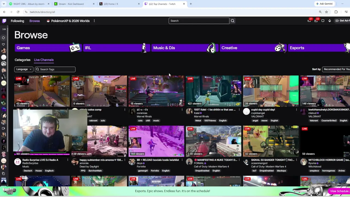
Task: Click the headphones icon on Music & DJs
Action: [x=211, y=48]
